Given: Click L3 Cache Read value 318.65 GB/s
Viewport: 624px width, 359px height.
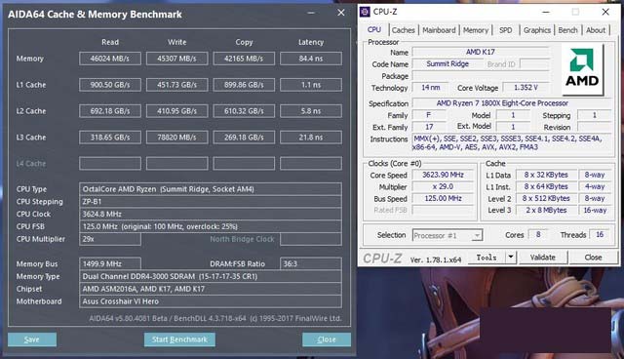Looking at the screenshot, I should [x=110, y=138].
